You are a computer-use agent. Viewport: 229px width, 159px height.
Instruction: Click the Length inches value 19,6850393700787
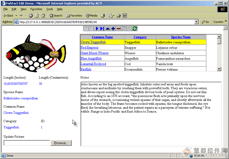coord(16,84)
